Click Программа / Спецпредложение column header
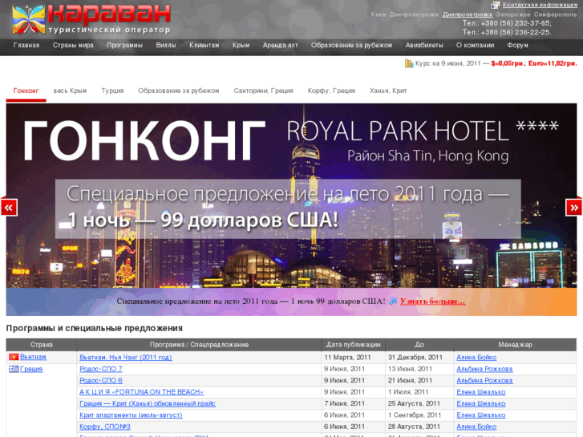The height and width of the screenshot is (437, 583). point(200,345)
